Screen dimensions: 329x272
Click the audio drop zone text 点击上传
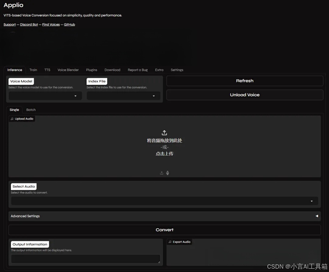[164, 154]
